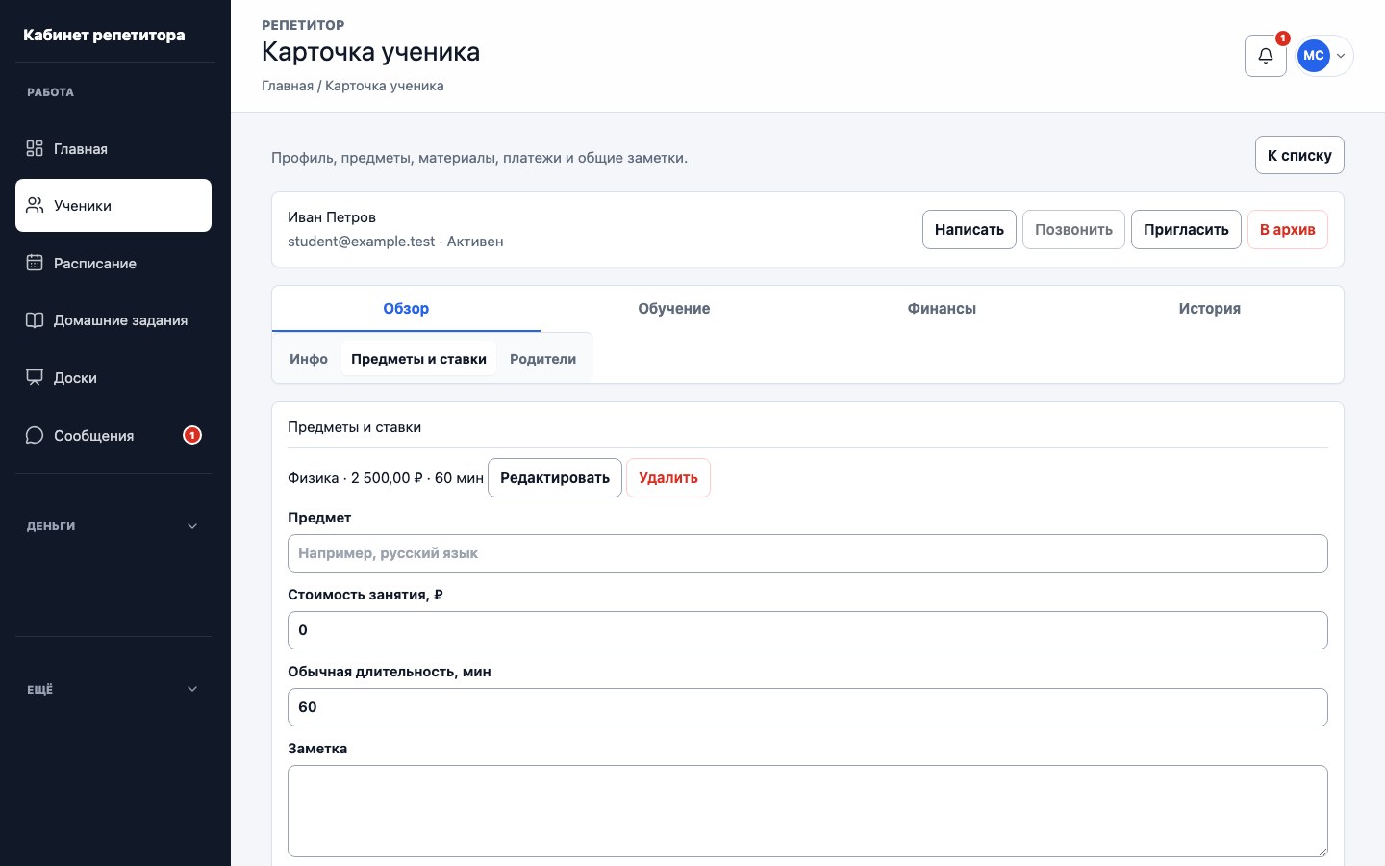The image size is (1385, 866).
Task: Click the Заметка textarea resize handle
Action: 1322,851
